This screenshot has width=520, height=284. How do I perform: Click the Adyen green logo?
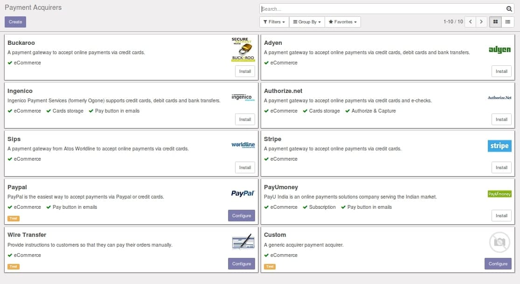500,50
